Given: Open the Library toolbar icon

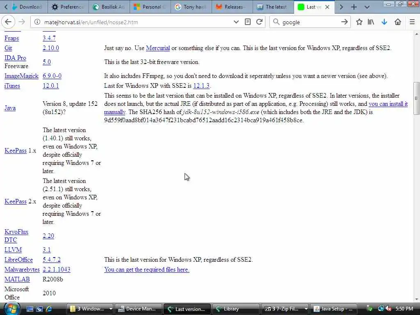Looking at the screenshot, I should 371,22.
